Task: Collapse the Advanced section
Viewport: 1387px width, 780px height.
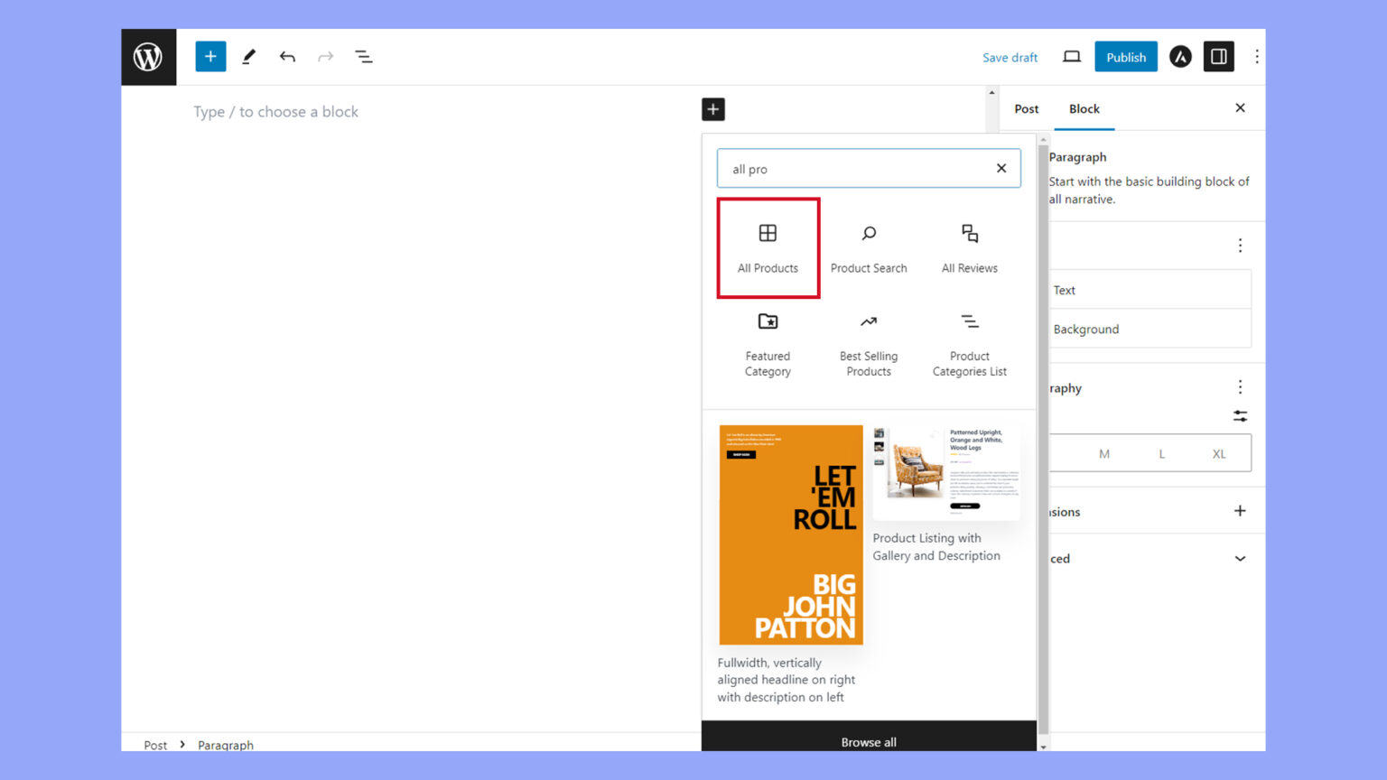Action: point(1240,558)
